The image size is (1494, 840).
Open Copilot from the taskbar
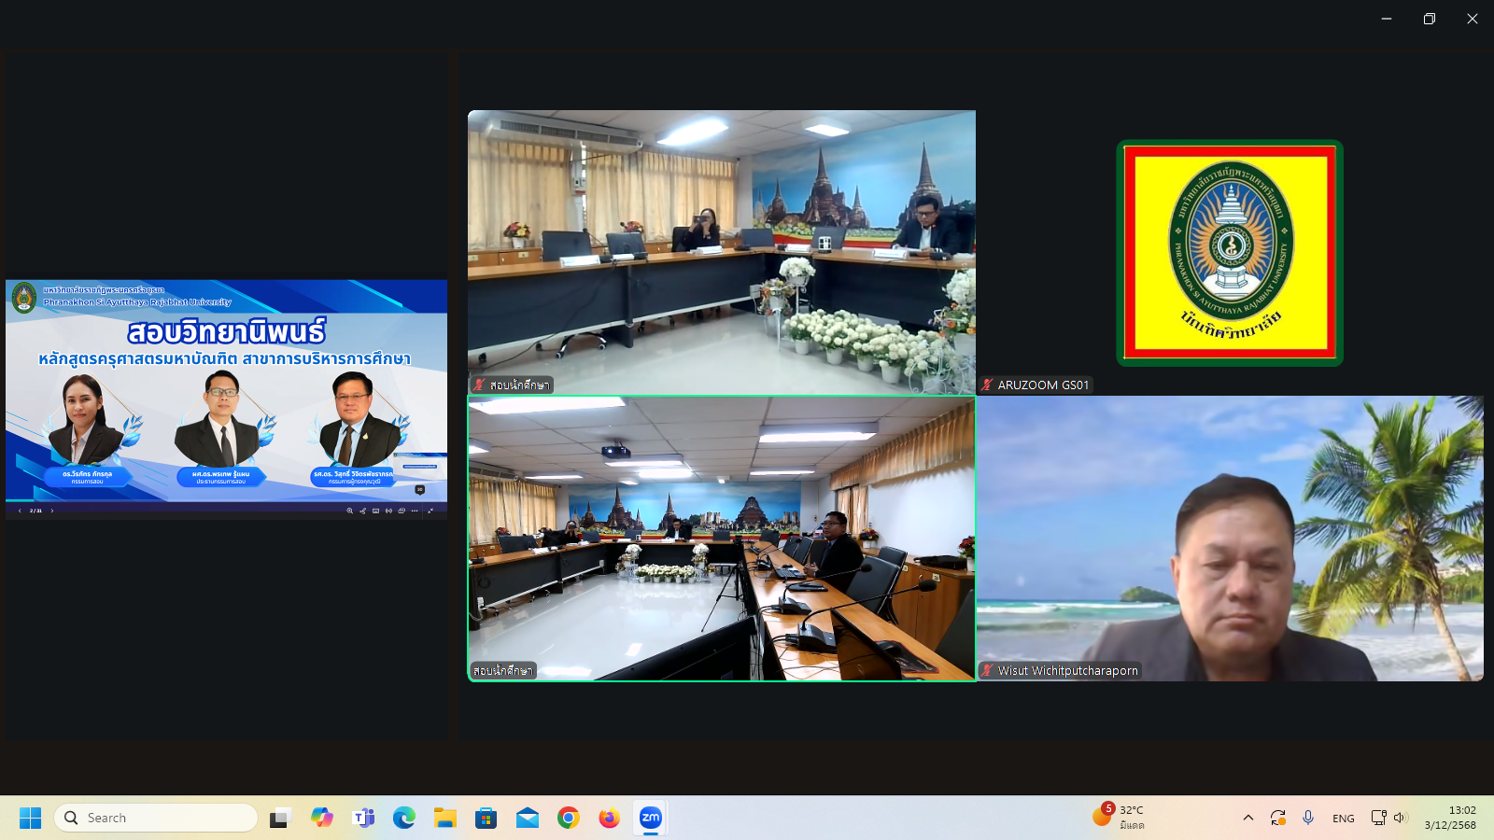click(322, 818)
